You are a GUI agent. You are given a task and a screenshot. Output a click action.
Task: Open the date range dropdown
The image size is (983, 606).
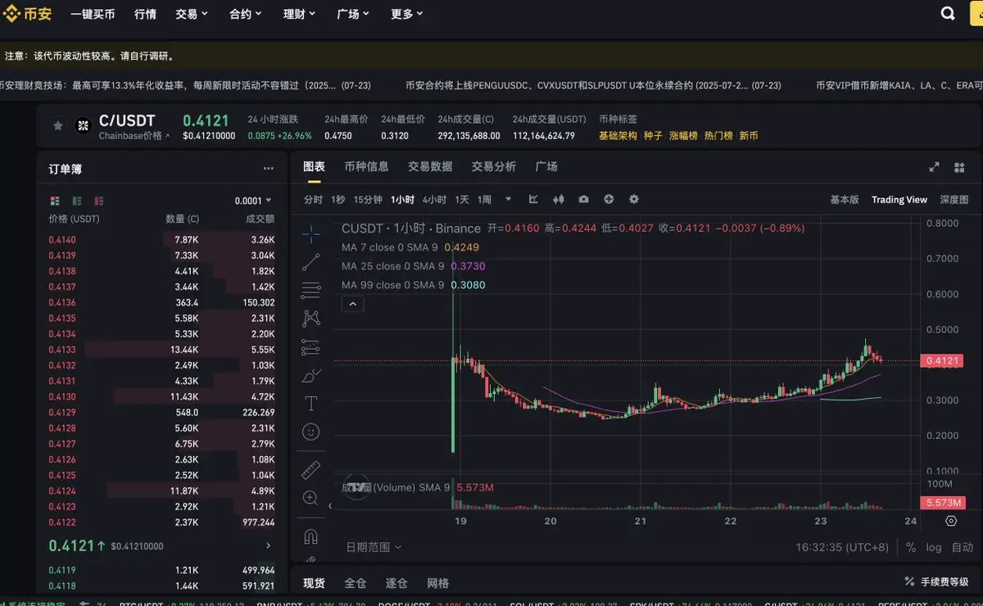point(374,547)
